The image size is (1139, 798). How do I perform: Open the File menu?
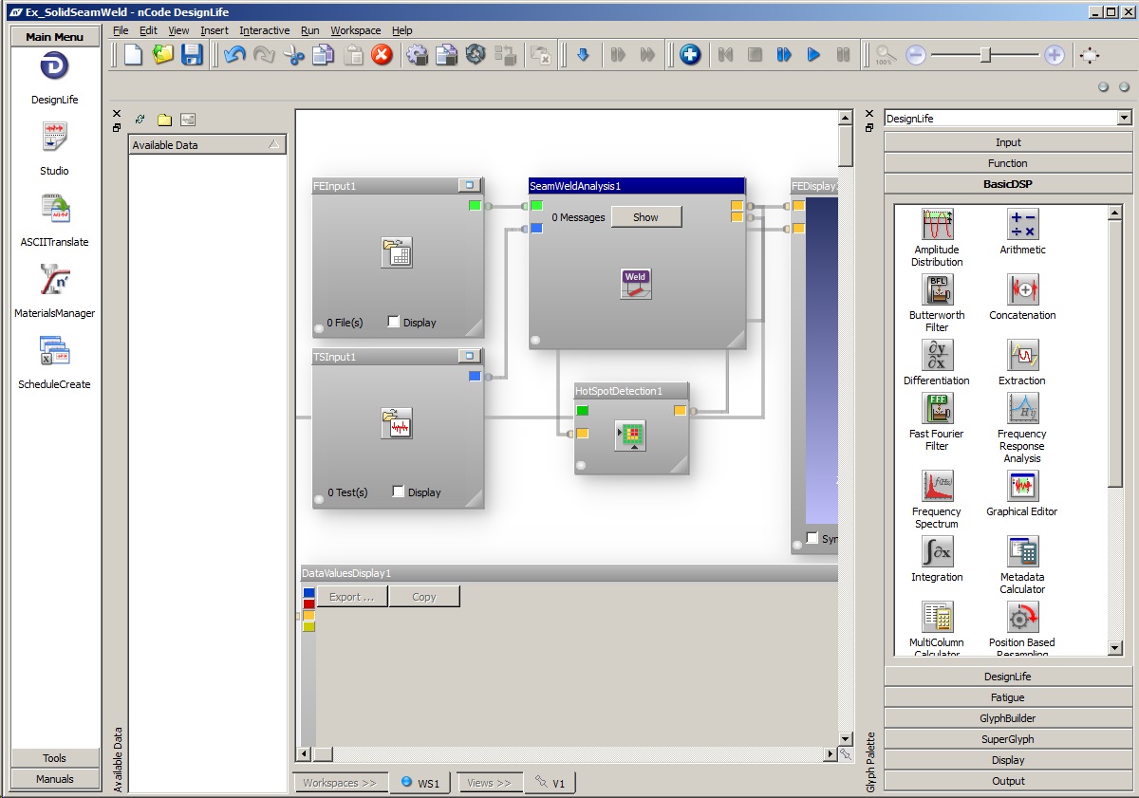[x=121, y=30]
